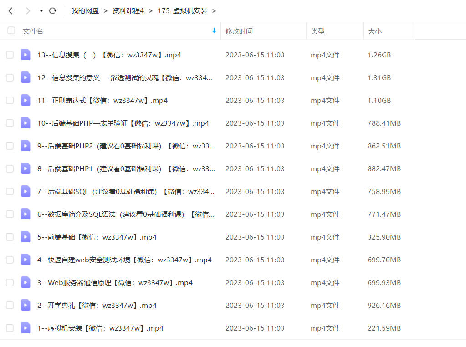Check the box for 10--后端基础PHP file
This screenshot has width=466, height=347.
point(10,123)
